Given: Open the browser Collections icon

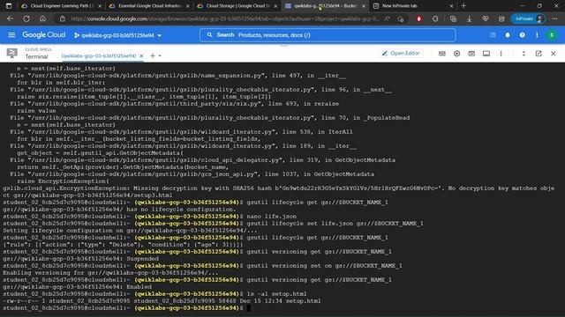Looking at the screenshot, I should tap(453, 18).
